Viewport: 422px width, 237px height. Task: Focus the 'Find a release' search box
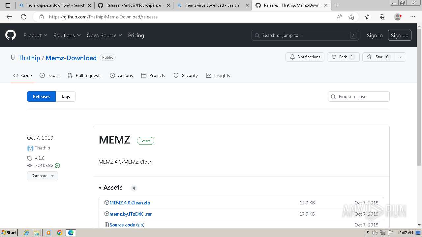tap(359, 96)
